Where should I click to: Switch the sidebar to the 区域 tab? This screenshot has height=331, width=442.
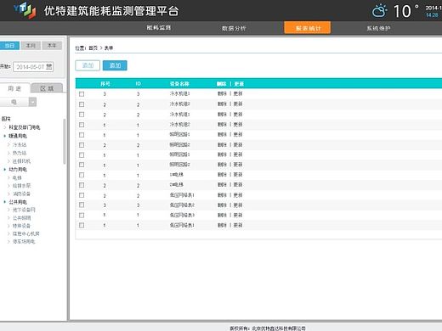click(x=47, y=88)
